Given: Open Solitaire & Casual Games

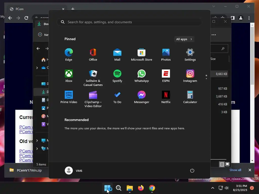Looking at the screenshot, I should pyautogui.click(x=93, y=78).
